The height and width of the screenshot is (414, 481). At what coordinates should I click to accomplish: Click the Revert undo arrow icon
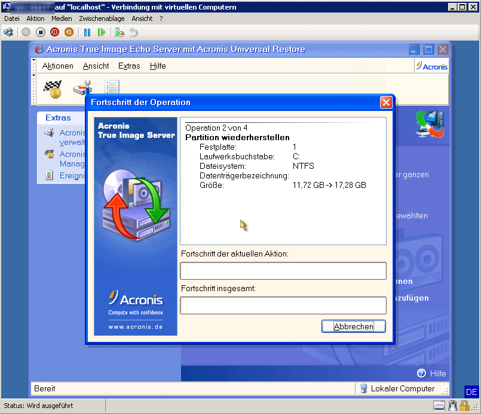click(x=134, y=32)
